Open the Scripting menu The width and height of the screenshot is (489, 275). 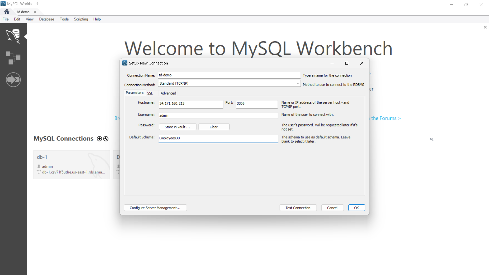click(x=81, y=19)
